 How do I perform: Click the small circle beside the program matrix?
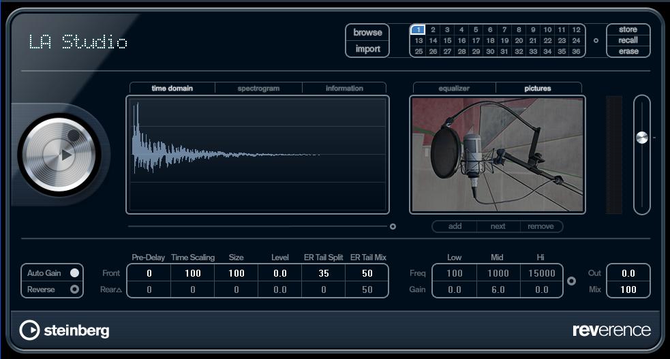tap(596, 41)
